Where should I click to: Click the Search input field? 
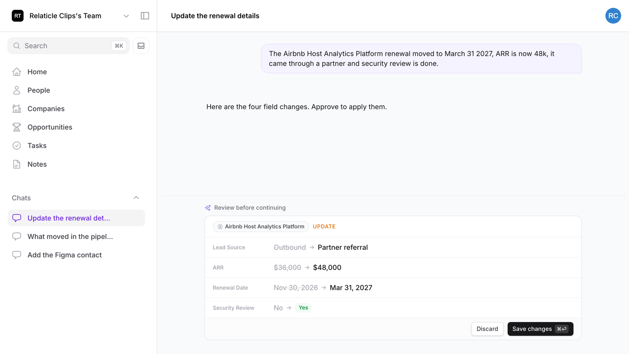68,46
